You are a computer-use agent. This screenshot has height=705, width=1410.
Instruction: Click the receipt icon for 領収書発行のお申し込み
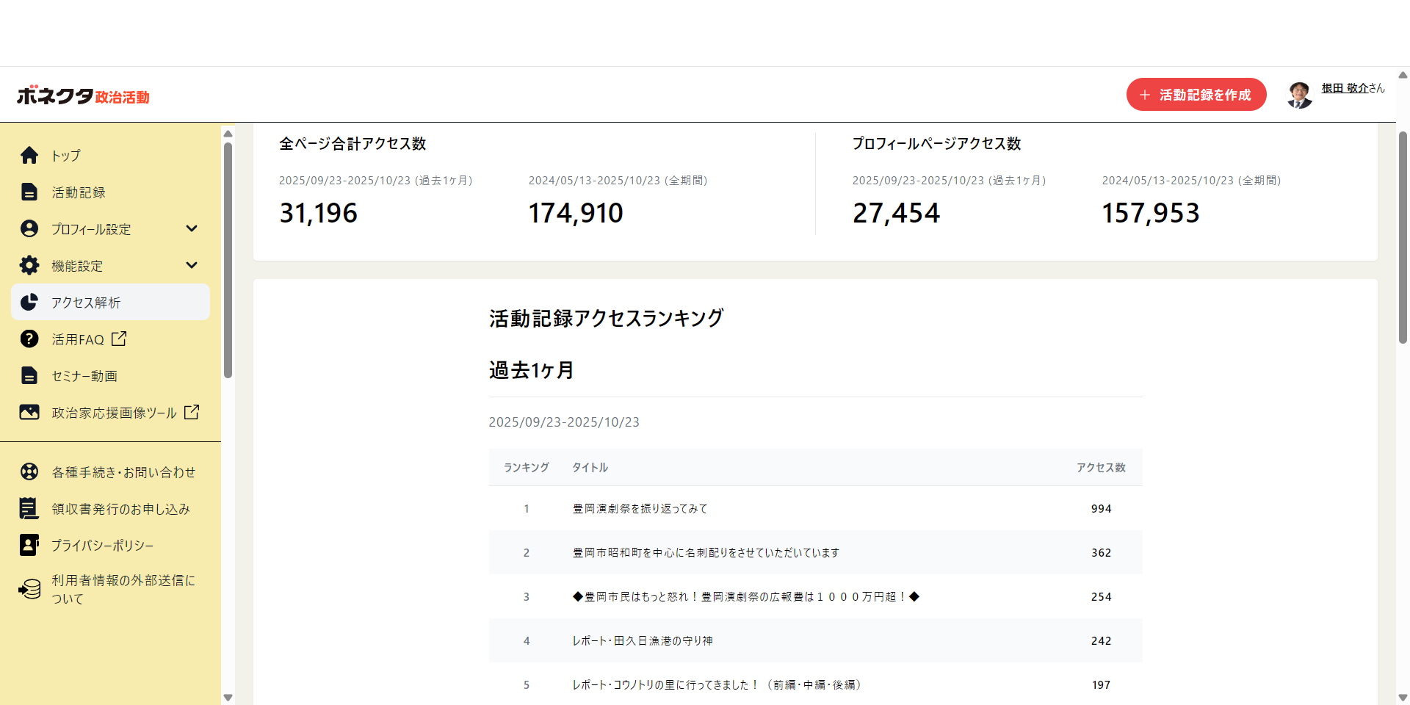(x=29, y=509)
